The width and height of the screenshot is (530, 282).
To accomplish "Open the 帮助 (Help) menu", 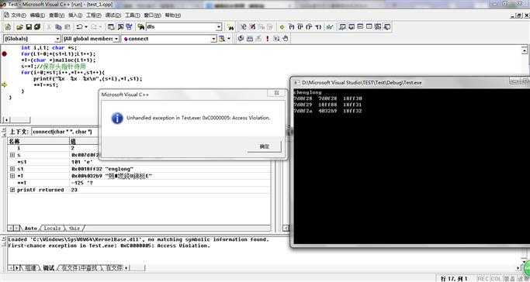I will tap(173, 15).
